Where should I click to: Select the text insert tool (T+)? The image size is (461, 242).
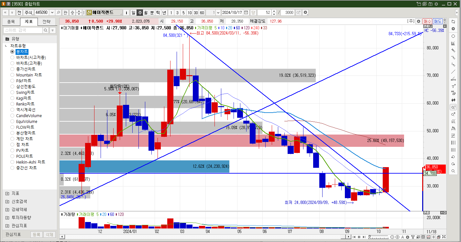pos(453,86)
